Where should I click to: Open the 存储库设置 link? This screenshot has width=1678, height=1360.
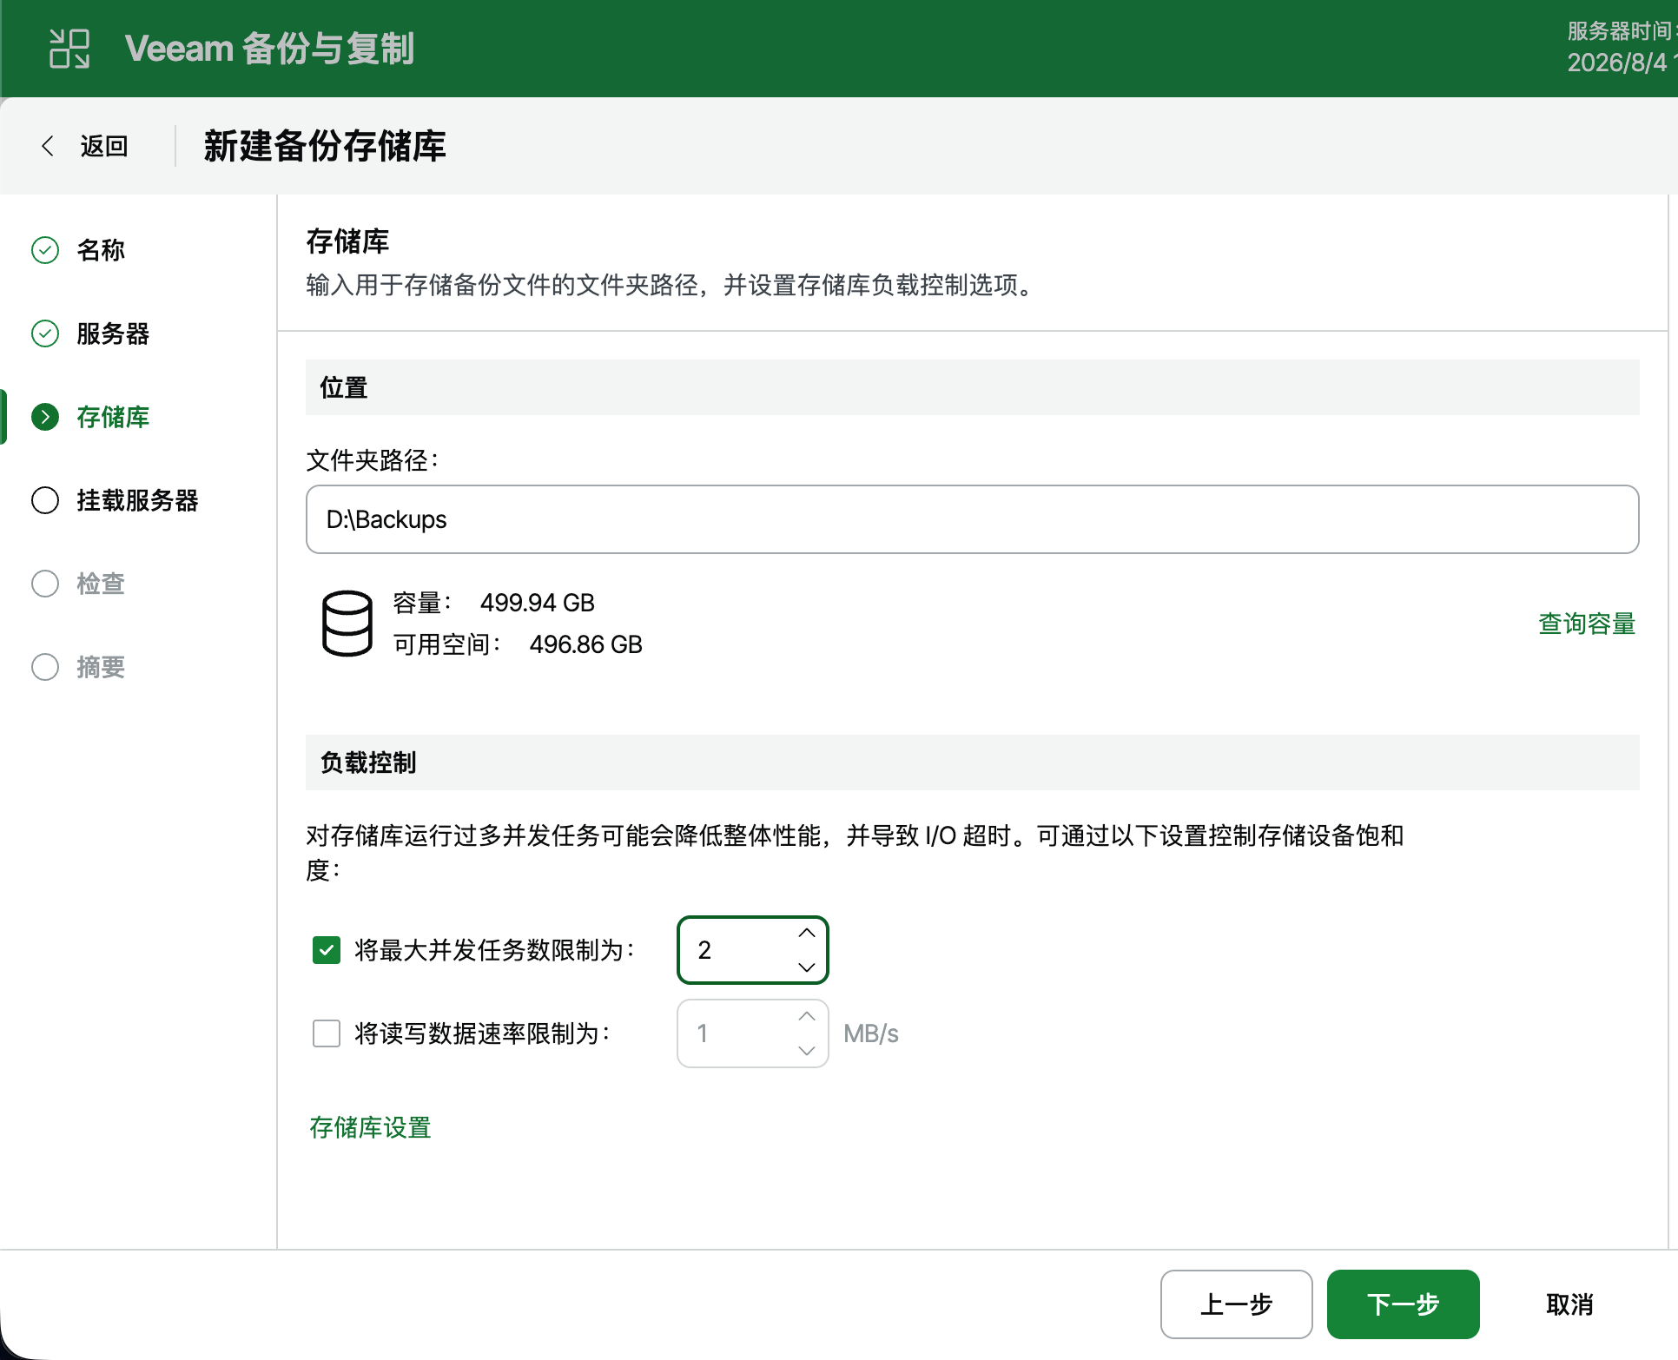[x=371, y=1127]
